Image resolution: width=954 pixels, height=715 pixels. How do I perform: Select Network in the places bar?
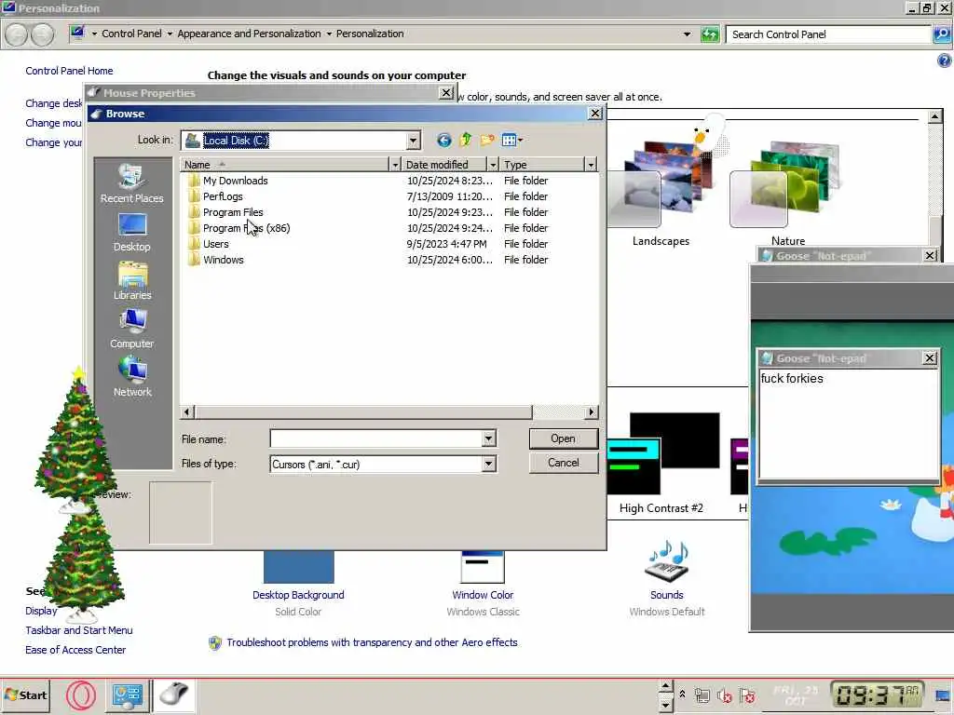pos(132,378)
